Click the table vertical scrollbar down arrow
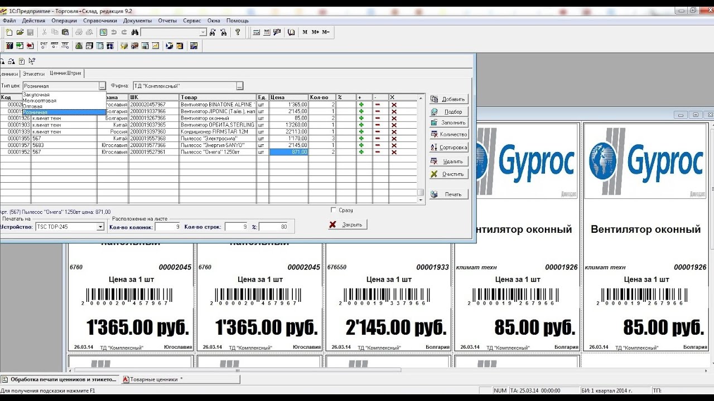The image size is (714, 401). point(421,199)
